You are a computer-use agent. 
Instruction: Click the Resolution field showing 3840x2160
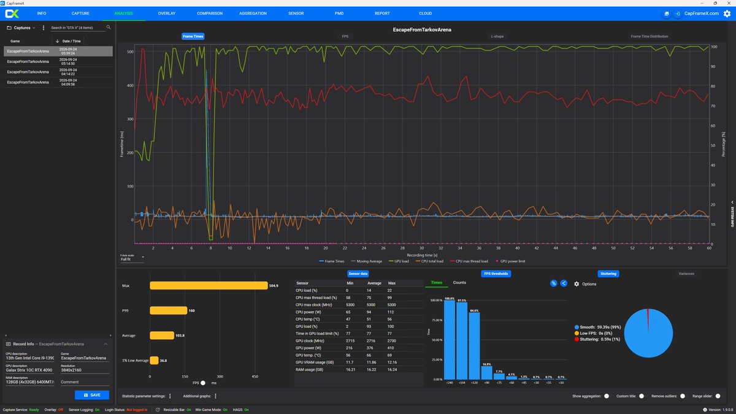[x=85, y=368]
